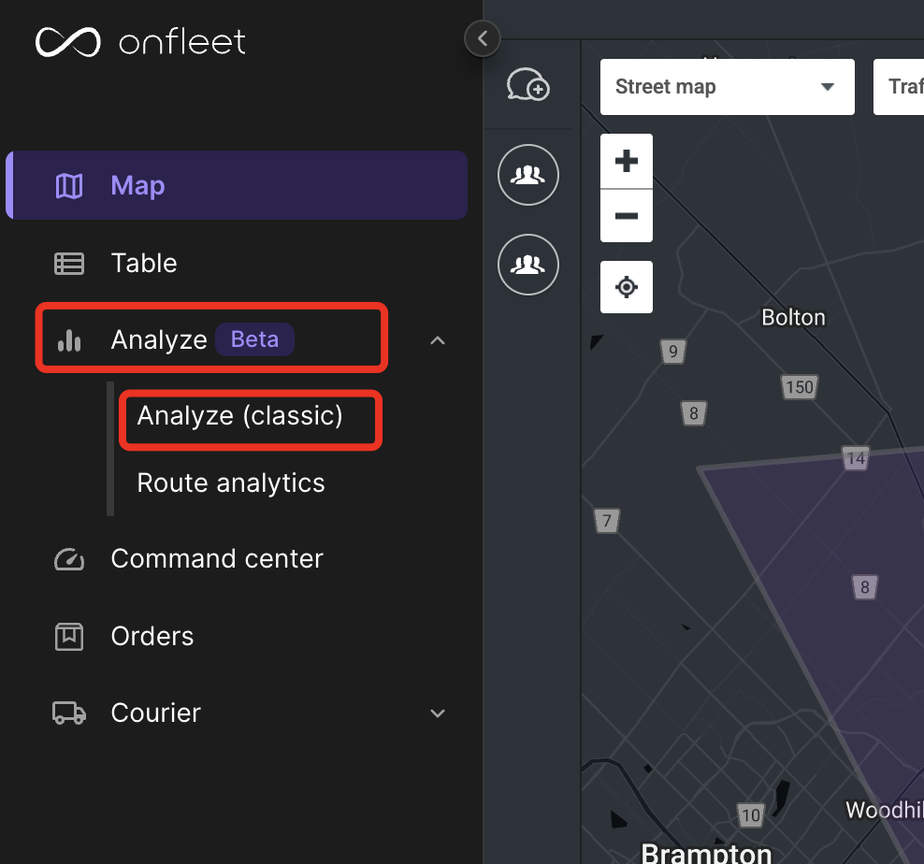Open the Traffic dropdown on the map
This screenshot has width=924, height=864.
(x=899, y=87)
